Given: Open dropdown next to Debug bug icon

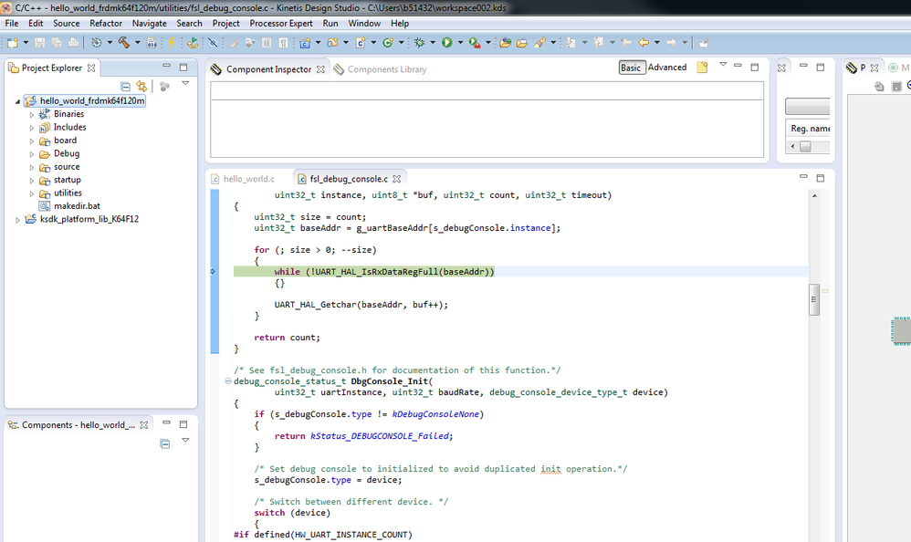Looking at the screenshot, I should [433, 42].
